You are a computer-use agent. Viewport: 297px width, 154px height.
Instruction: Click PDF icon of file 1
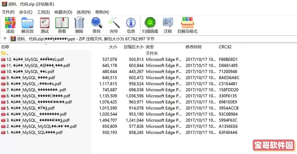click(3, 132)
